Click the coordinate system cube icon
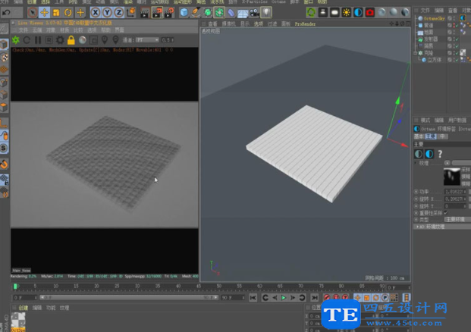 pos(131,13)
